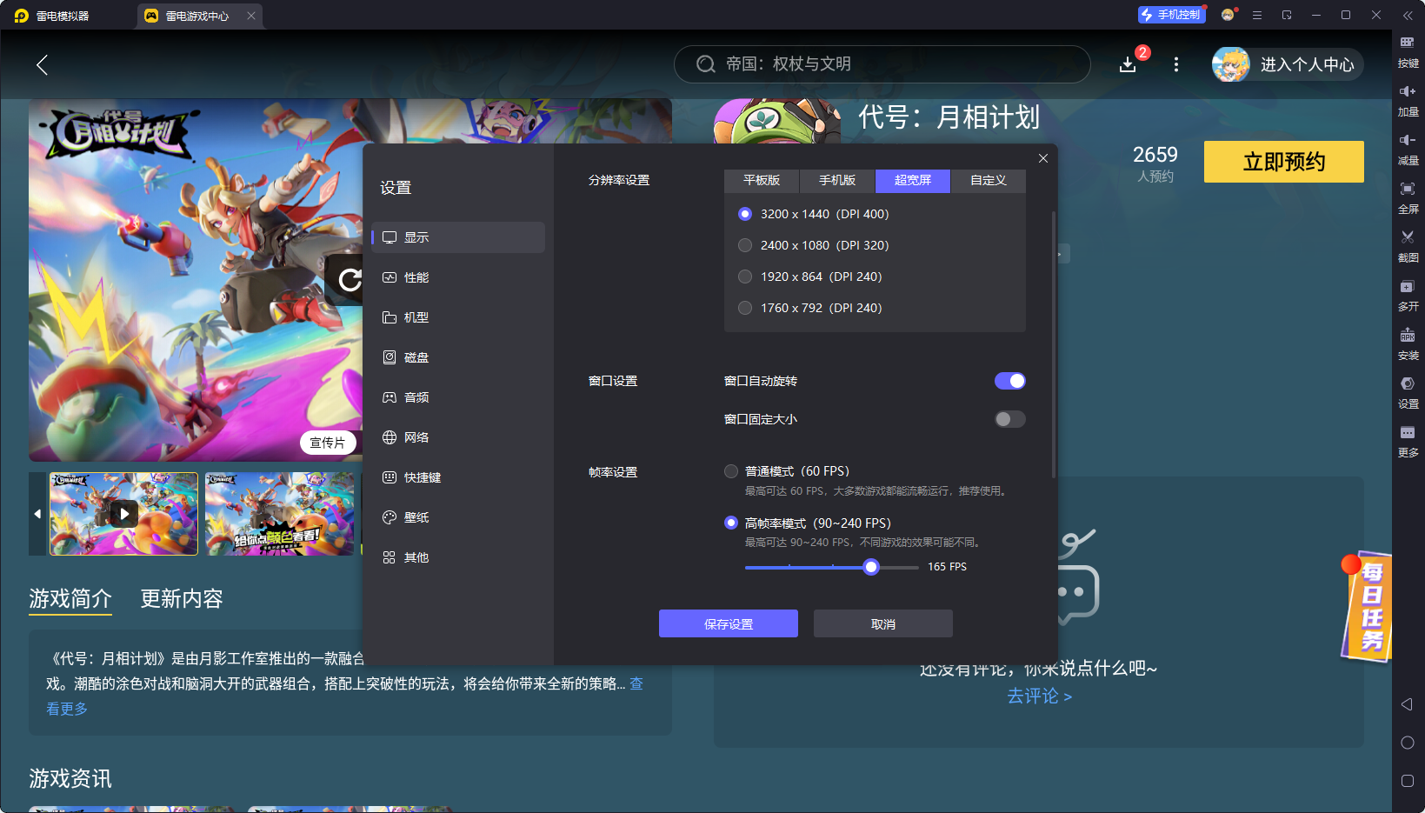Viewport: 1425px width, 813px height.
Task: Expand the 更多 sidebar menu
Action: click(x=1408, y=441)
